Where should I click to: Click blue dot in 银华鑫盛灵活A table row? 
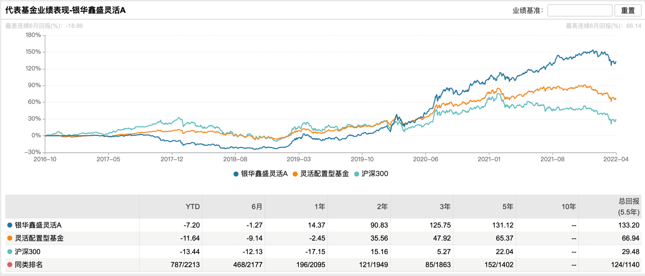(x=10, y=225)
